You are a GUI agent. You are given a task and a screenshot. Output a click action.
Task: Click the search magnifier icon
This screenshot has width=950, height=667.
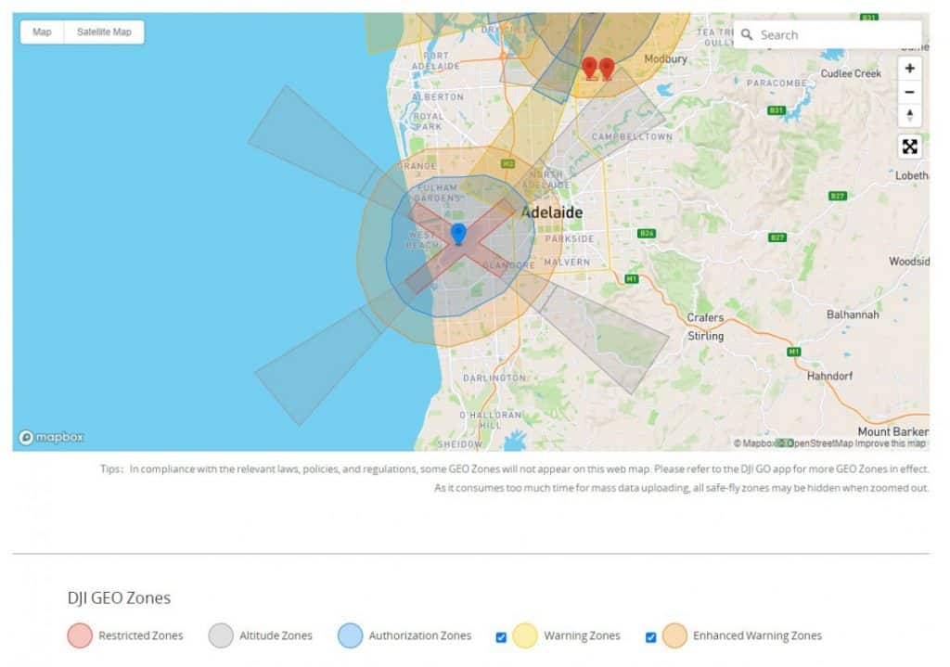747,34
